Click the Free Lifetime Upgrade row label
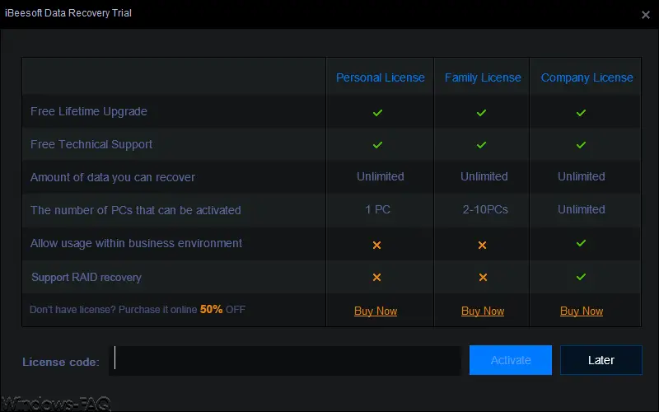Screen dimensions: 659x412 tap(89, 111)
